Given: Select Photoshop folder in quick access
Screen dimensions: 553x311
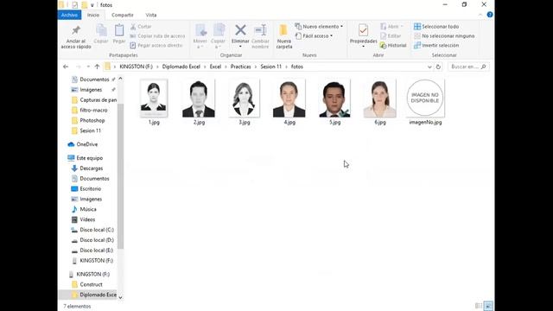Looking at the screenshot, I should (88, 120).
